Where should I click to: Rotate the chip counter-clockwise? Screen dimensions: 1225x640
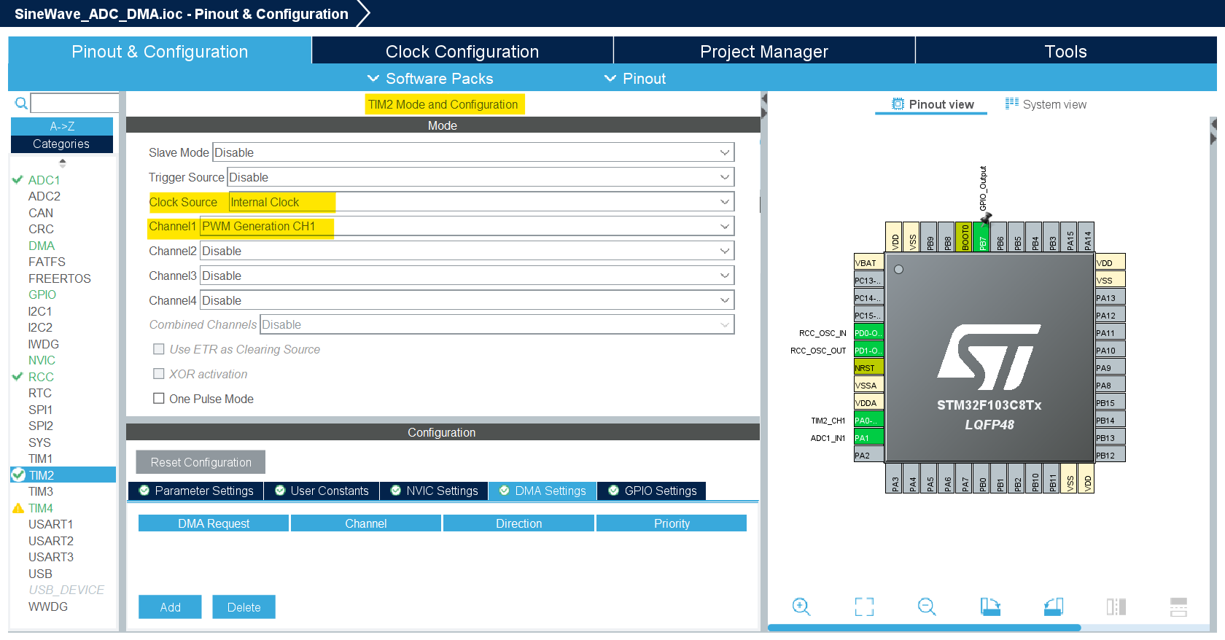pos(1054,606)
